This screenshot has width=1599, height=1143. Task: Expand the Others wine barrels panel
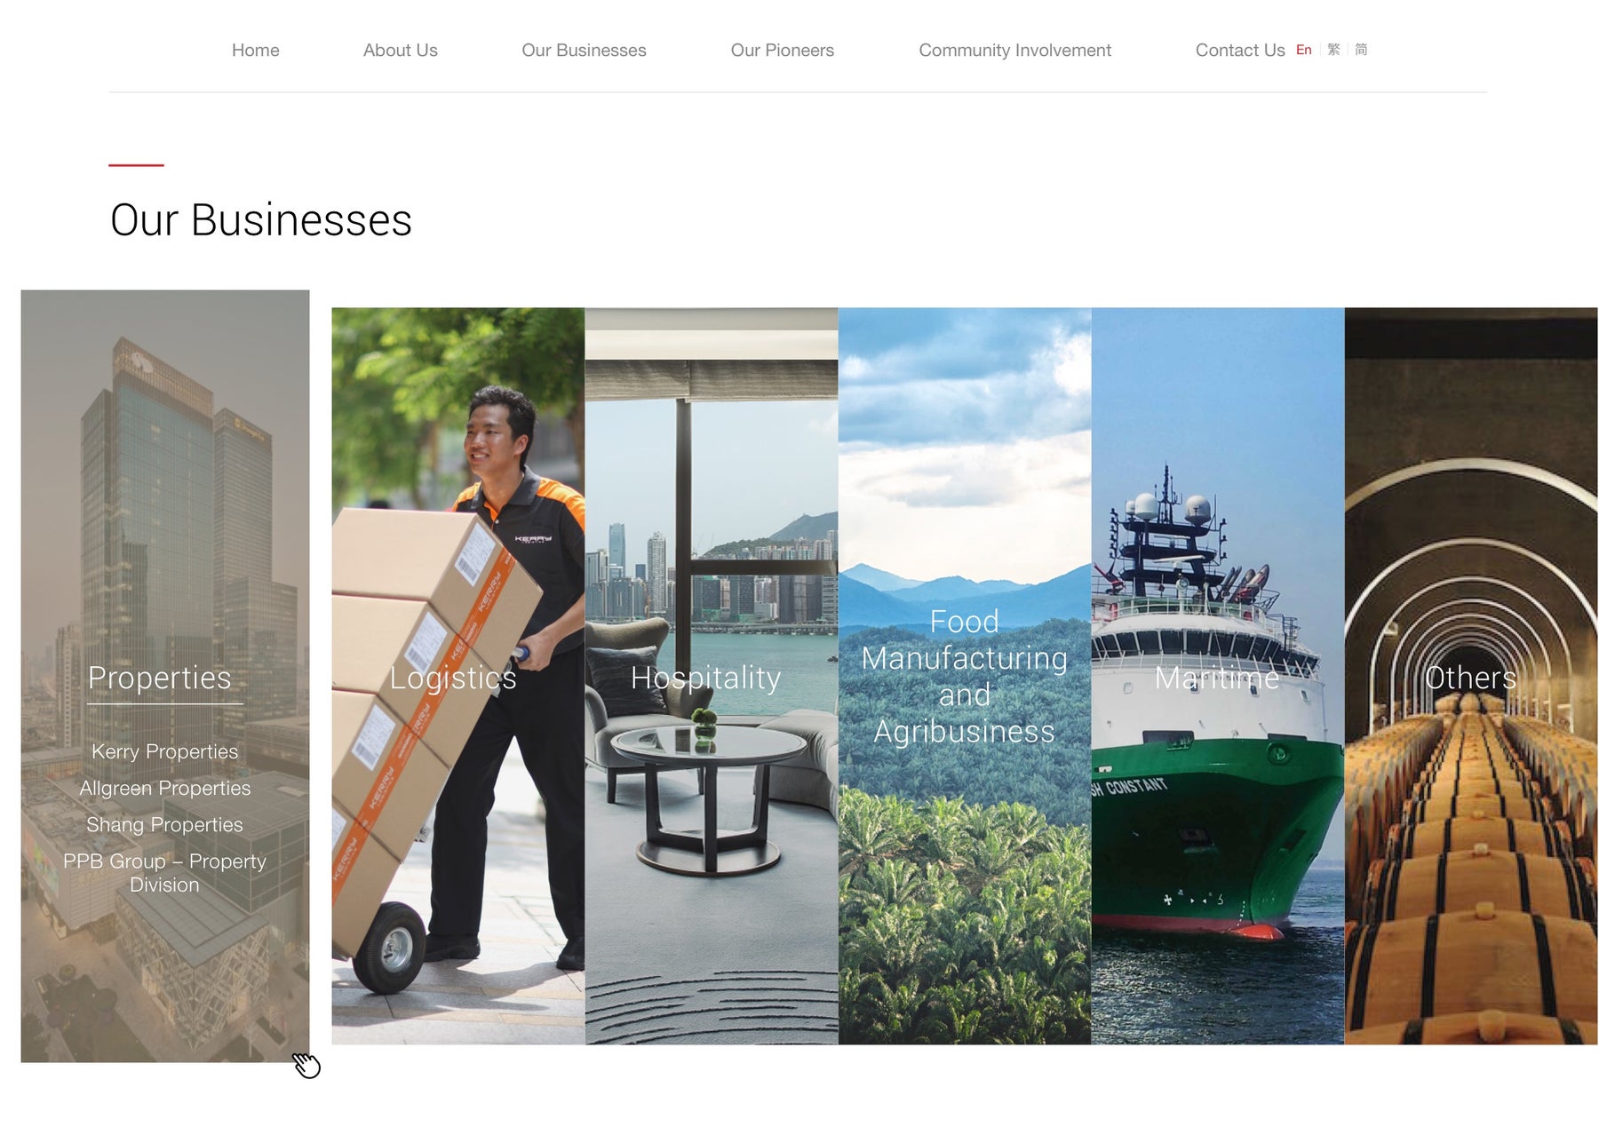point(1470,676)
